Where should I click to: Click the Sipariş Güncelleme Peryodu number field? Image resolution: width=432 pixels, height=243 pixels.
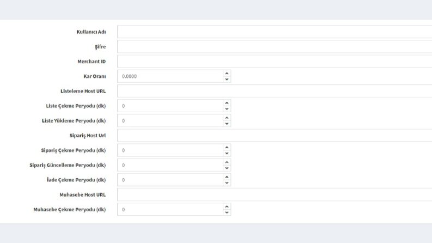point(170,165)
